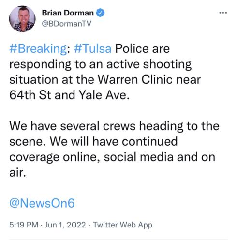Open the #Tulsa hashtag
The image size is (237, 242).
click(93, 48)
